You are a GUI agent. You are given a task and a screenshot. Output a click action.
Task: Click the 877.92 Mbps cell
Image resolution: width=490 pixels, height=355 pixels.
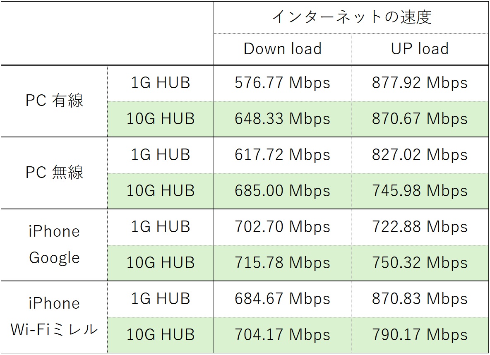[x=420, y=83]
